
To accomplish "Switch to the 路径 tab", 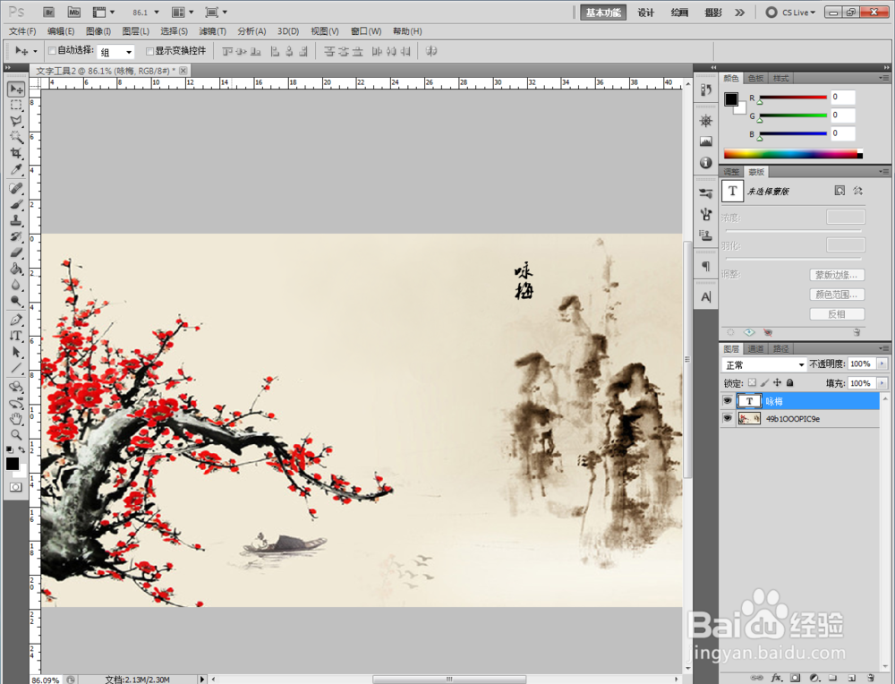I will [x=780, y=348].
